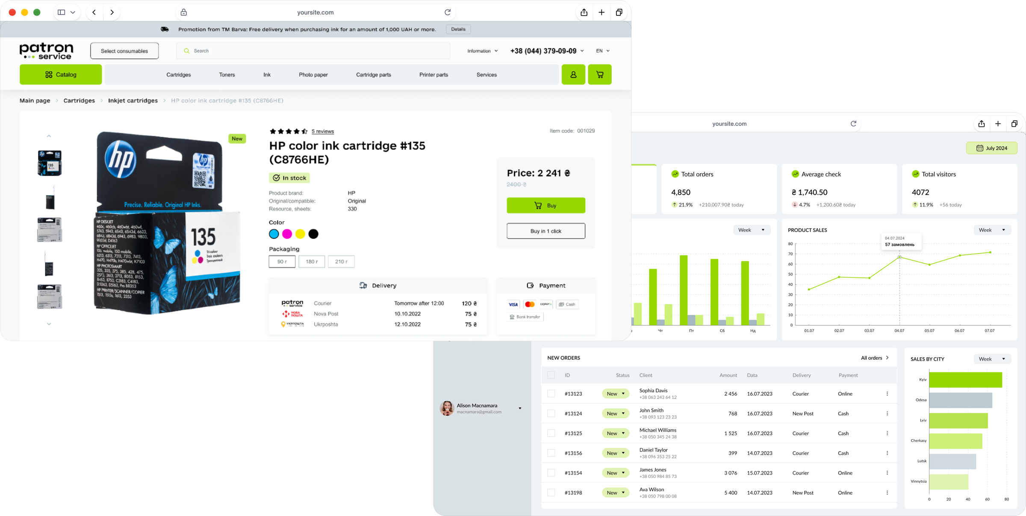Reload the dashboard browser window
Viewport: 1026px width, 516px height.
coord(853,124)
